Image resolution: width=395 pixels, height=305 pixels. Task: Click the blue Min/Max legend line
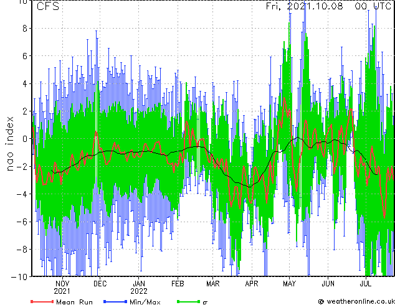tap(115, 301)
